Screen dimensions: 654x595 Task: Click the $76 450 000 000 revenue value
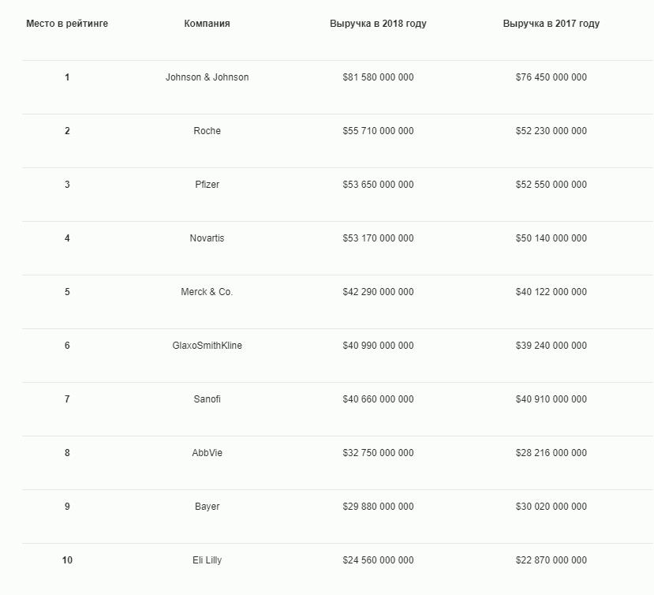pos(551,77)
